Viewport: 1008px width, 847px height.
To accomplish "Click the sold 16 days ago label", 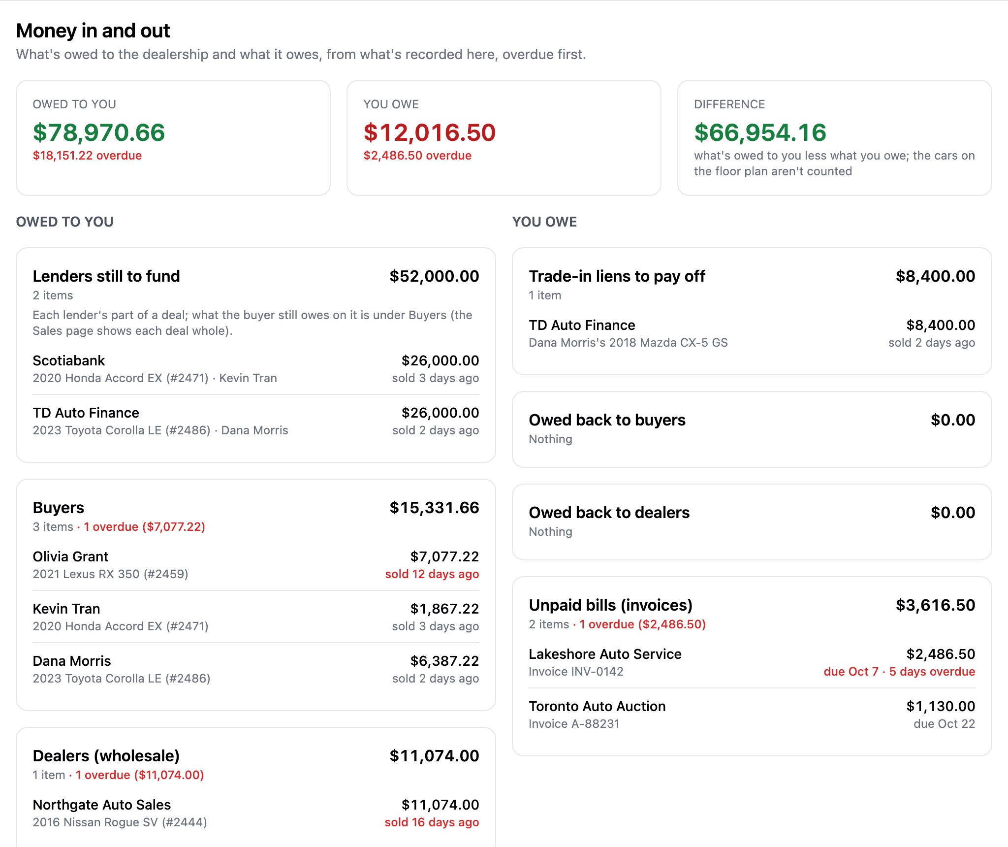I will pos(432,822).
